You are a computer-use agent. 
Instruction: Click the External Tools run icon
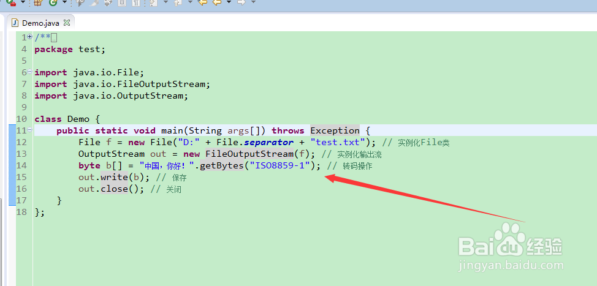tap(11, 2)
